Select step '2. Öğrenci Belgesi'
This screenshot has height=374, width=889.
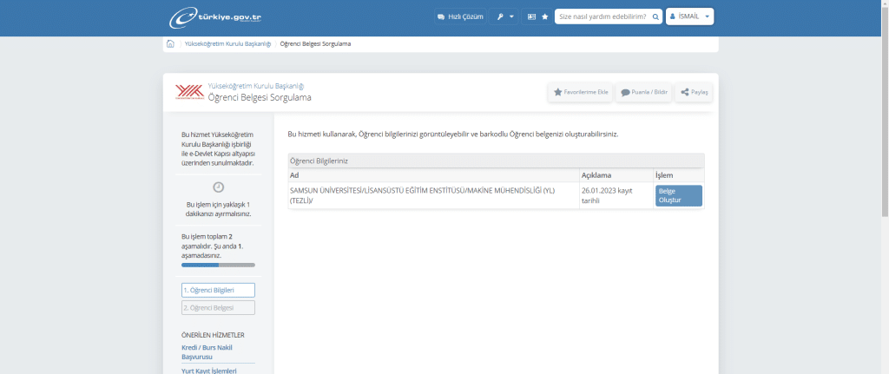(218, 307)
